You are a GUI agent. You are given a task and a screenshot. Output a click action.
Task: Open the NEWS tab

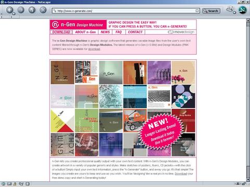pos(105,32)
